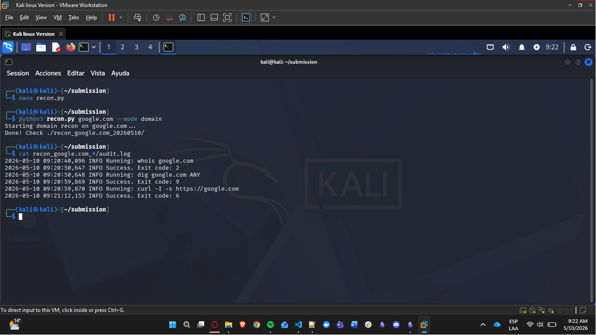596x335 pixels.
Task: Click VMware CD/DVD drive status icon
Action: coord(532,310)
